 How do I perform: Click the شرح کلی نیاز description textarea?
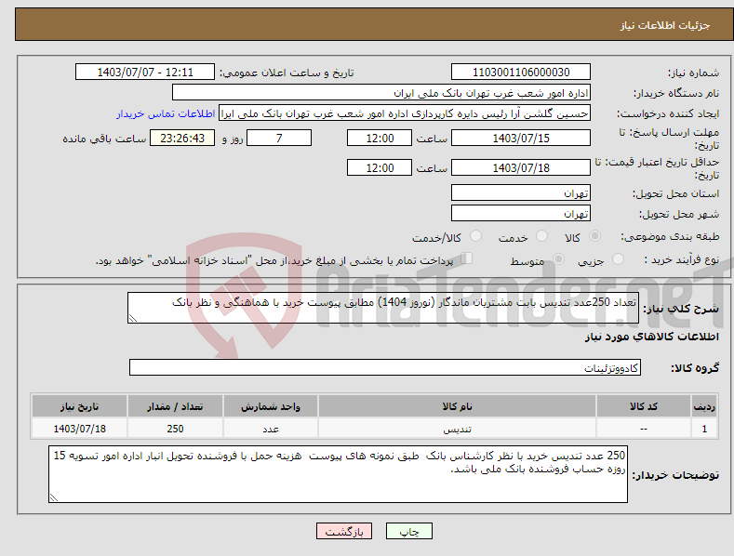(x=383, y=308)
